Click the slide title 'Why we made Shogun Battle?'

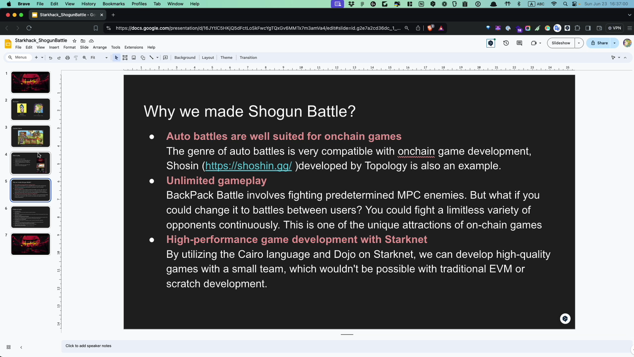(x=250, y=111)
